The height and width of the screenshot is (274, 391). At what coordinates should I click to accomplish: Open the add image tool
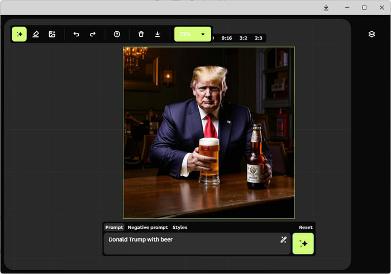[52, 34]
